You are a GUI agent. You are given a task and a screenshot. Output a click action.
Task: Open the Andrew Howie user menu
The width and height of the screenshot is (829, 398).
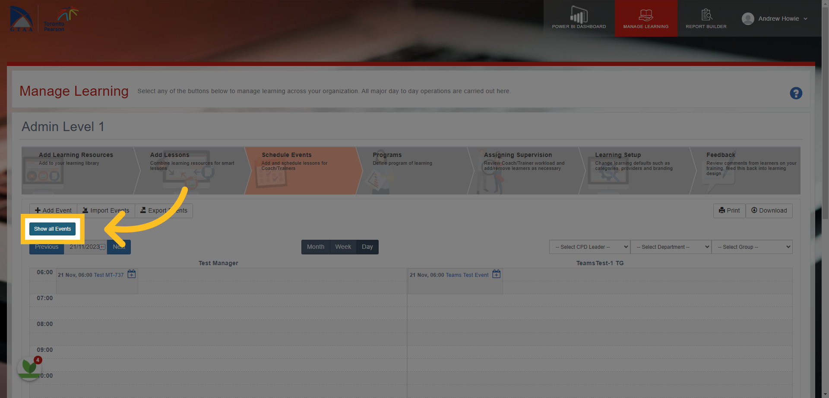tap(775, 19)
